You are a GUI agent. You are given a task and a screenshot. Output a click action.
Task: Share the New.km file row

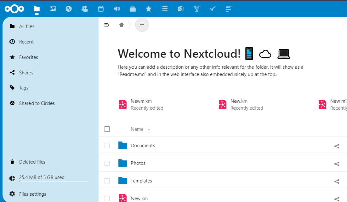[x=336, y=199]
